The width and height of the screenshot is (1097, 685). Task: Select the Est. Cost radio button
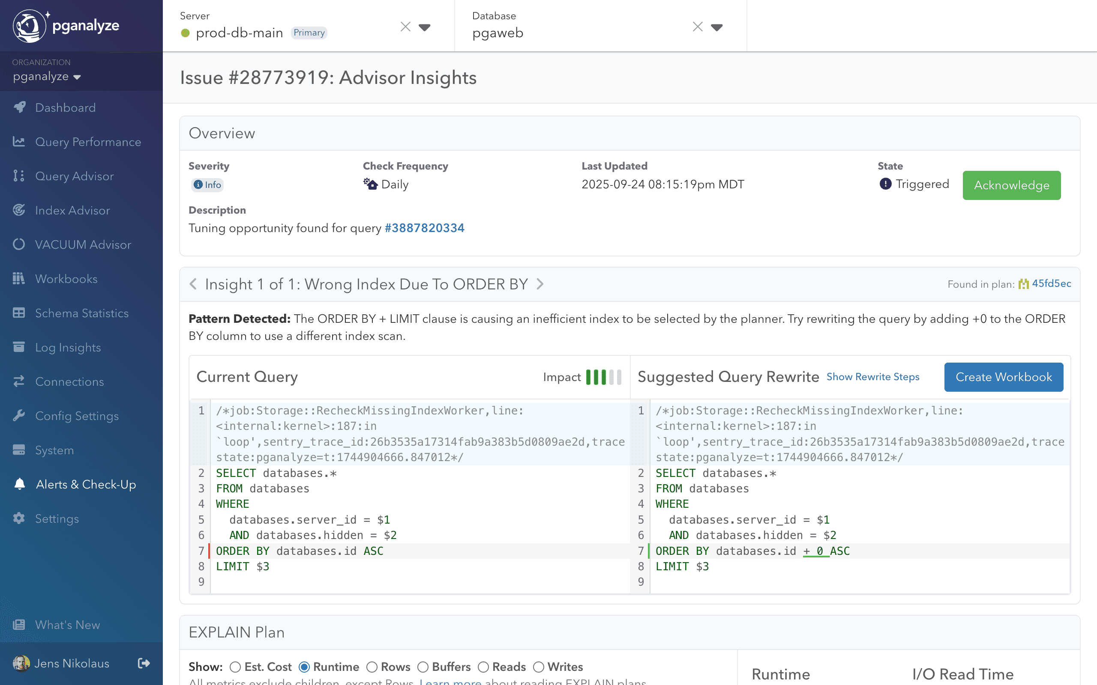[x=235, y=667]
